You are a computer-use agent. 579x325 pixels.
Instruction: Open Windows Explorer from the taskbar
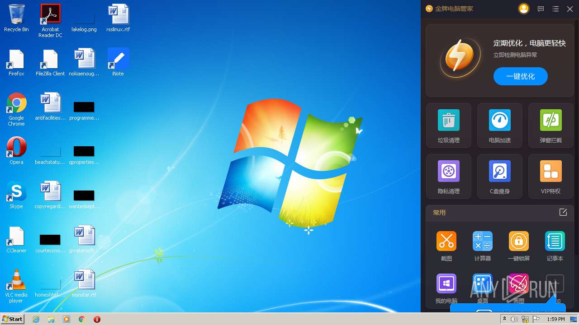(x=51, y=319)
